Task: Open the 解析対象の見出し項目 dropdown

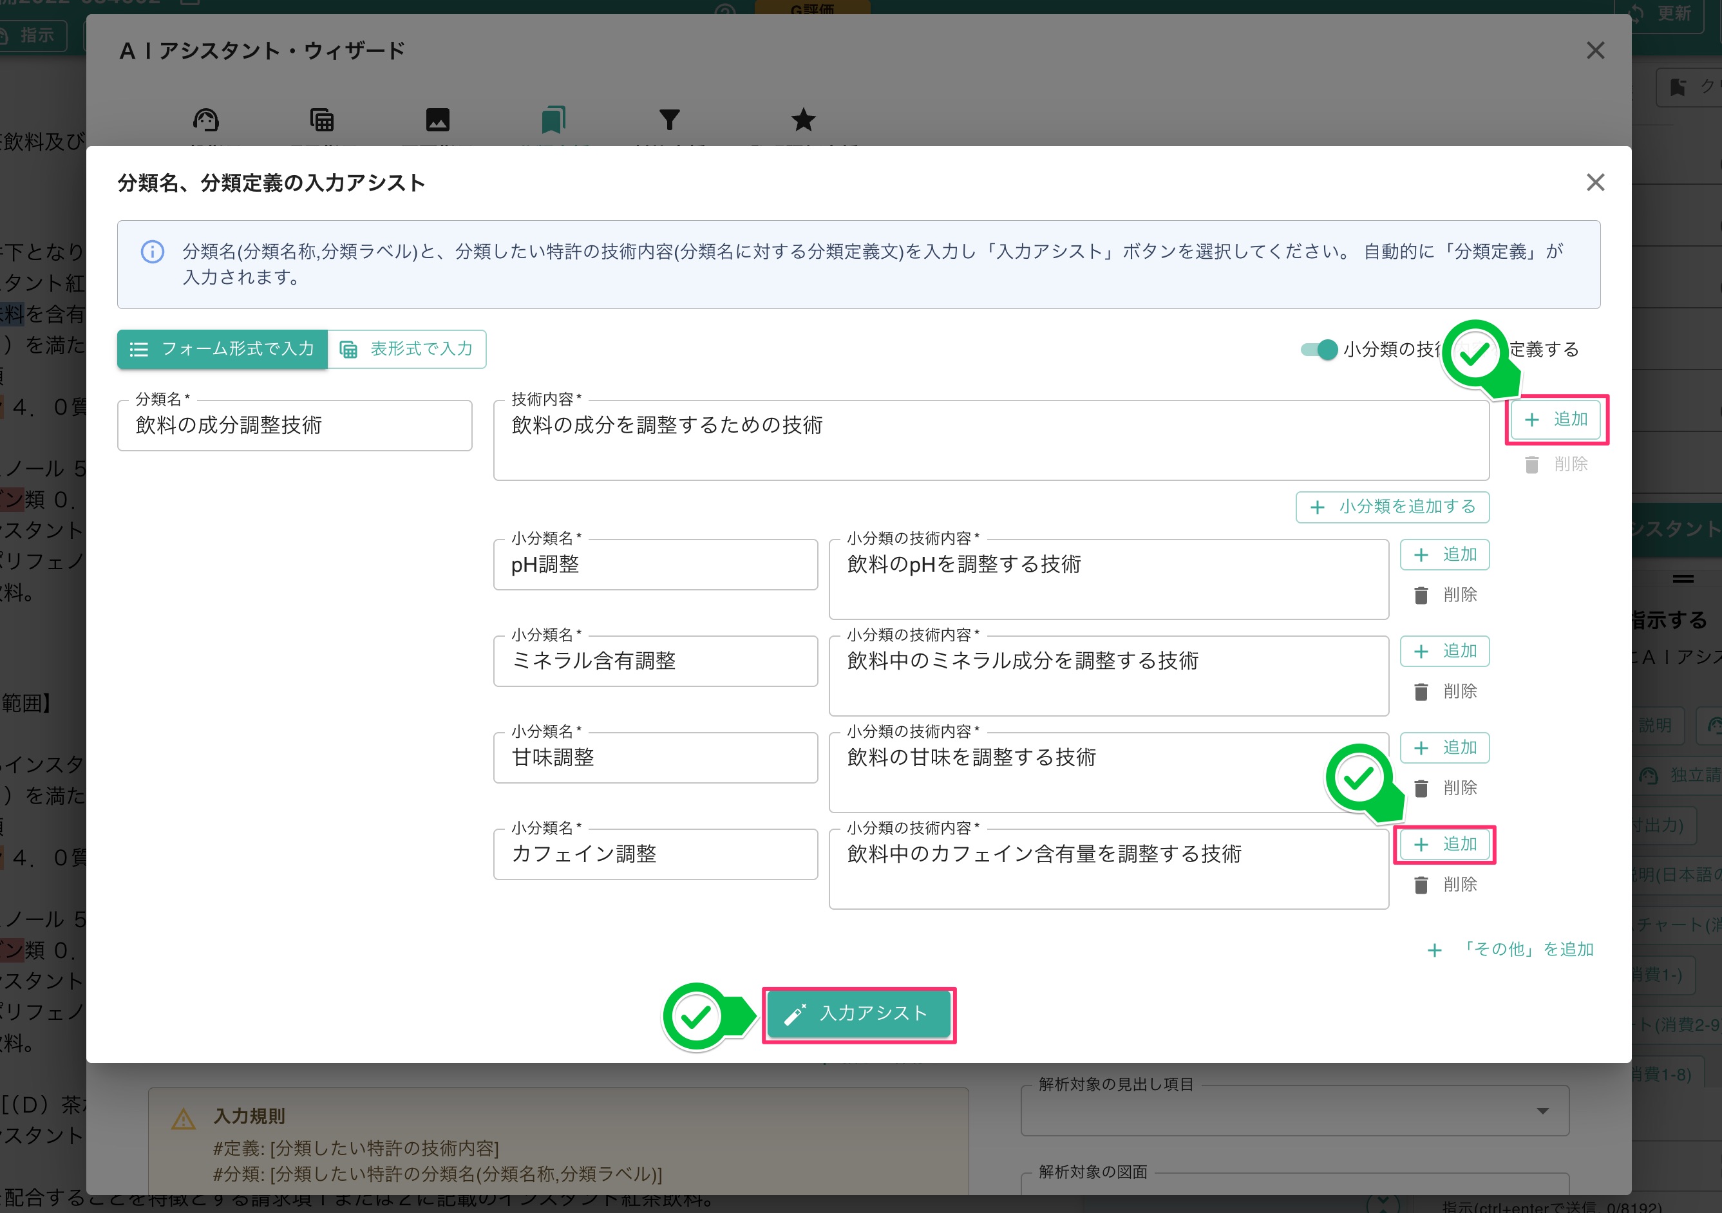Action: pyautogui.click(x=1541, y=1112)
